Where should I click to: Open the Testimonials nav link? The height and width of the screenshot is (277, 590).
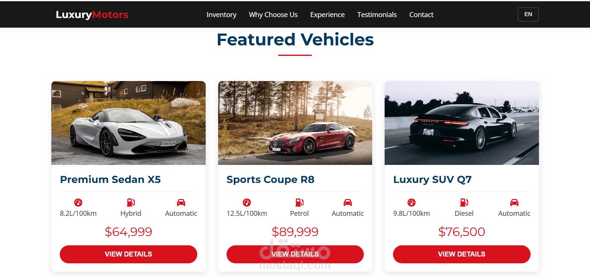[x=377, y=15]
